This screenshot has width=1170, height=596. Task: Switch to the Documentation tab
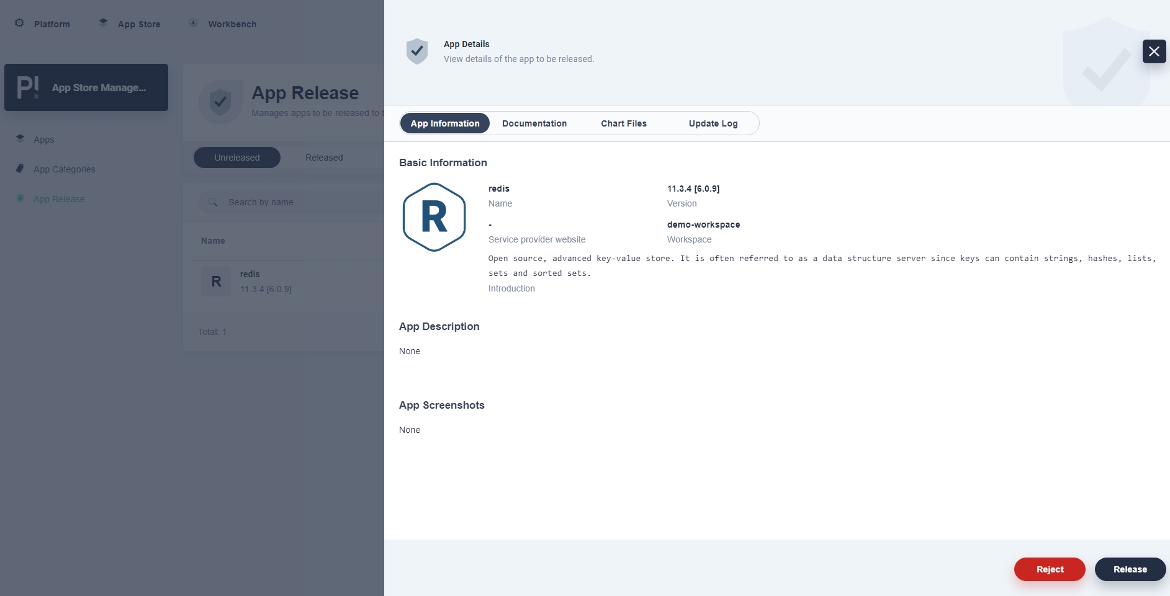(x=534, y=123)
